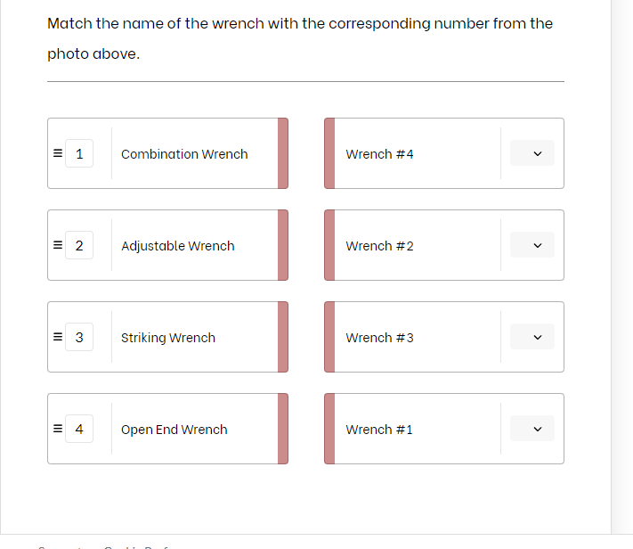Viewport: 633px width, 549px height.
Task: Select the Striking Wrench item
Action: [168, 338]
